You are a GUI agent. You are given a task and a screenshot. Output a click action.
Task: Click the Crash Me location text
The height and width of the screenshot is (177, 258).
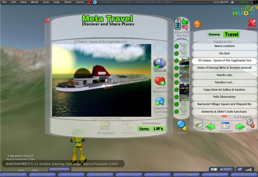point(136,2)
